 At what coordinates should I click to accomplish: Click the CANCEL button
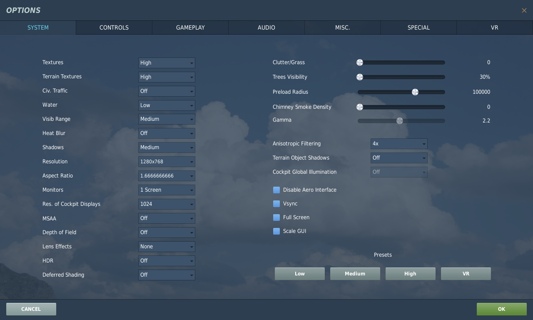[31, 309]
